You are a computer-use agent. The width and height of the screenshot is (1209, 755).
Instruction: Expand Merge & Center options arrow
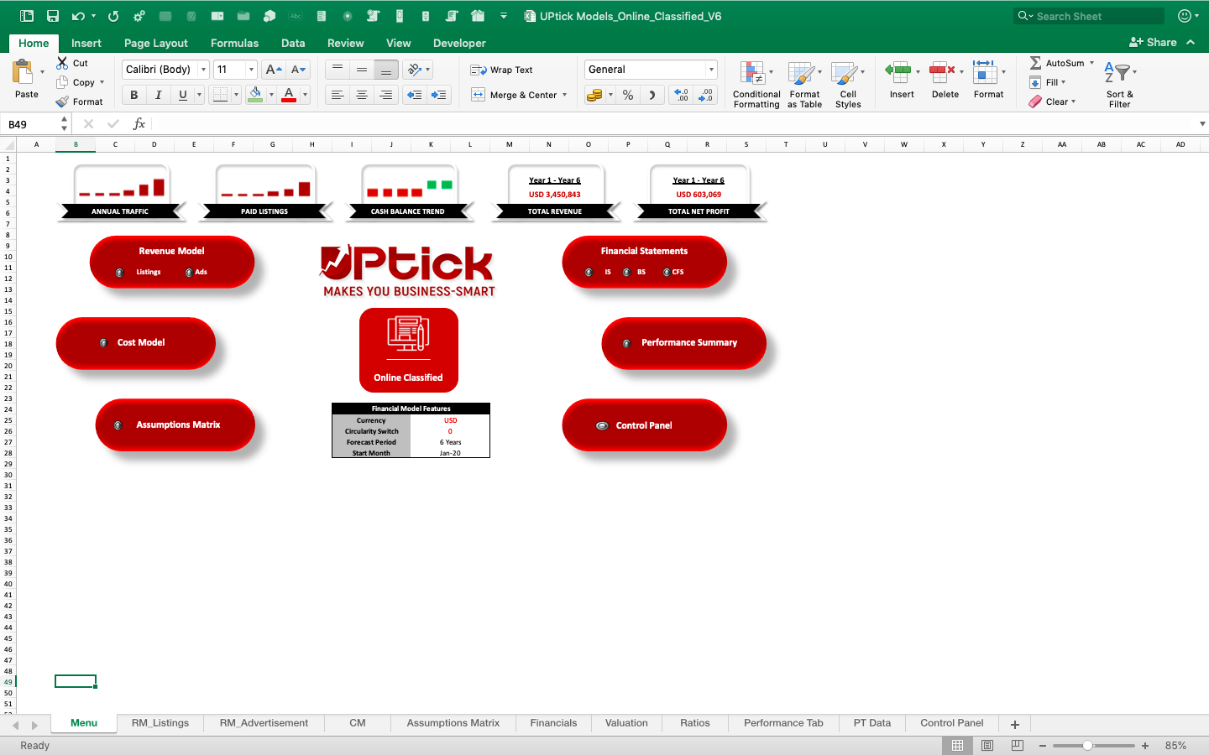tap(564, 95)
